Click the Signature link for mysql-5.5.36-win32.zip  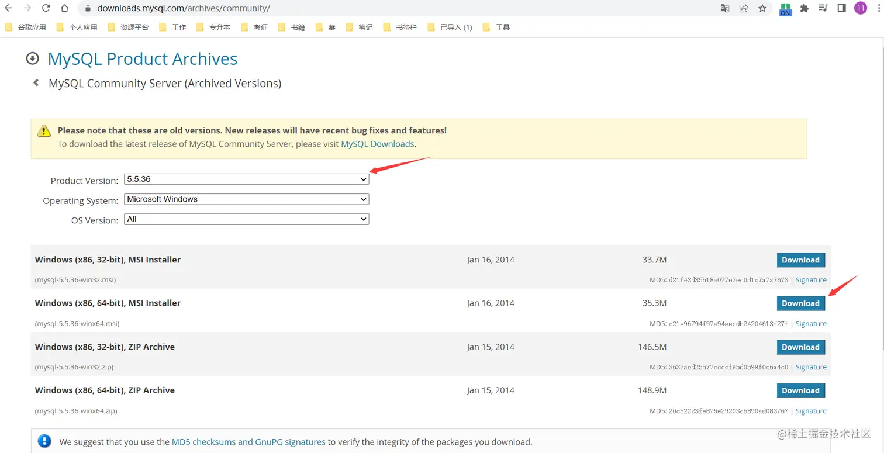pyautogui.click(x=811, y=367)
